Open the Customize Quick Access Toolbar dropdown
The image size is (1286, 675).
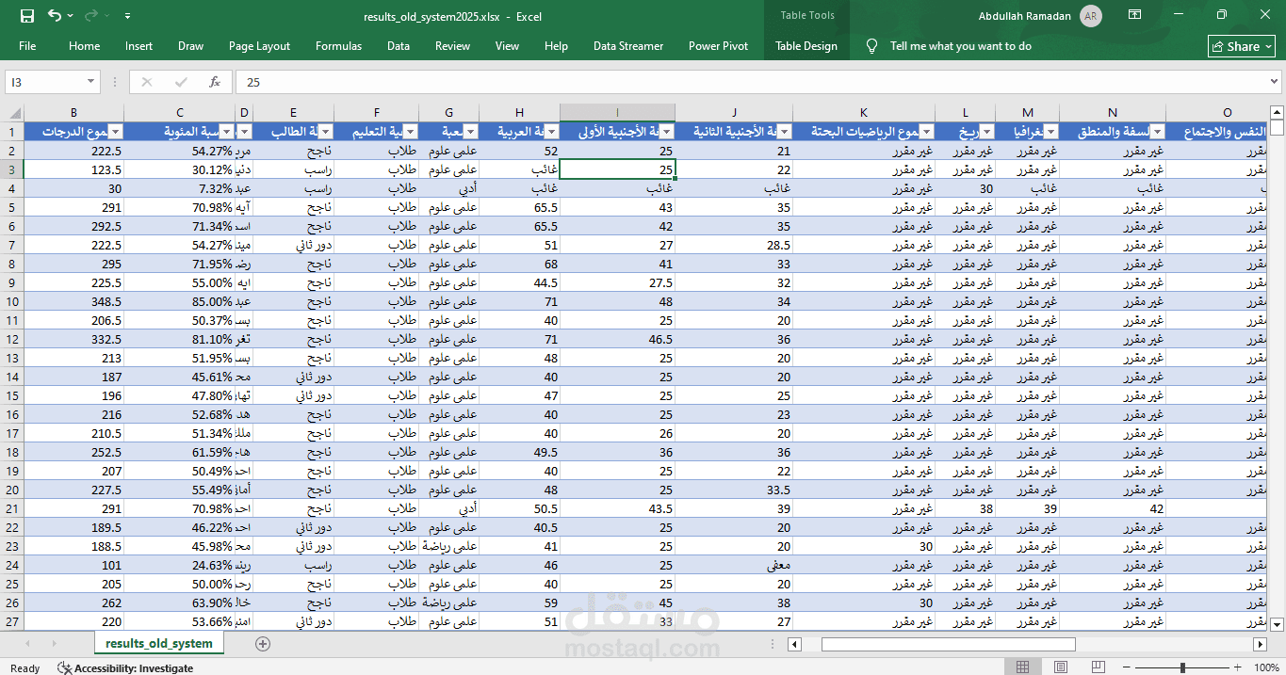(x=128, y=16)
